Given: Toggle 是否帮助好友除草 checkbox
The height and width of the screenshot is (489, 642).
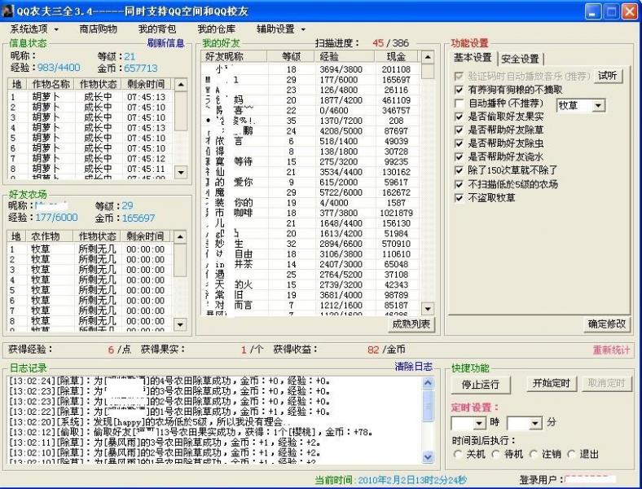Looking at the screenshot, I should click(x=459, y=130).
